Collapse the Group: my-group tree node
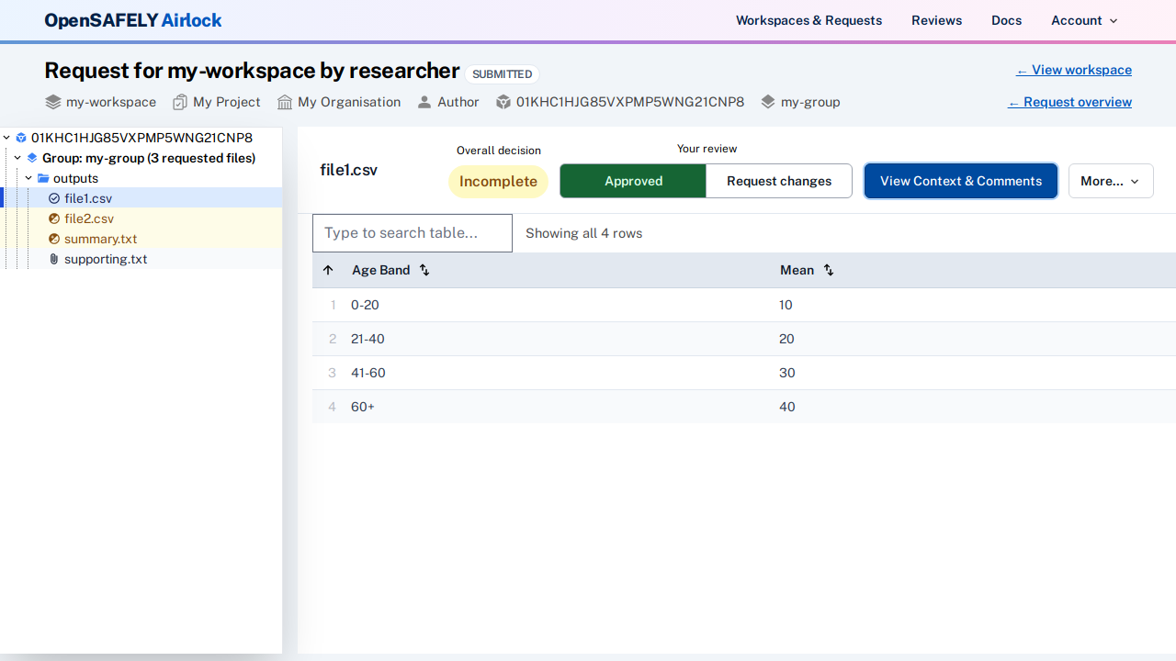1176x661 pixels. pyautogui.click(x=17, y=158)
